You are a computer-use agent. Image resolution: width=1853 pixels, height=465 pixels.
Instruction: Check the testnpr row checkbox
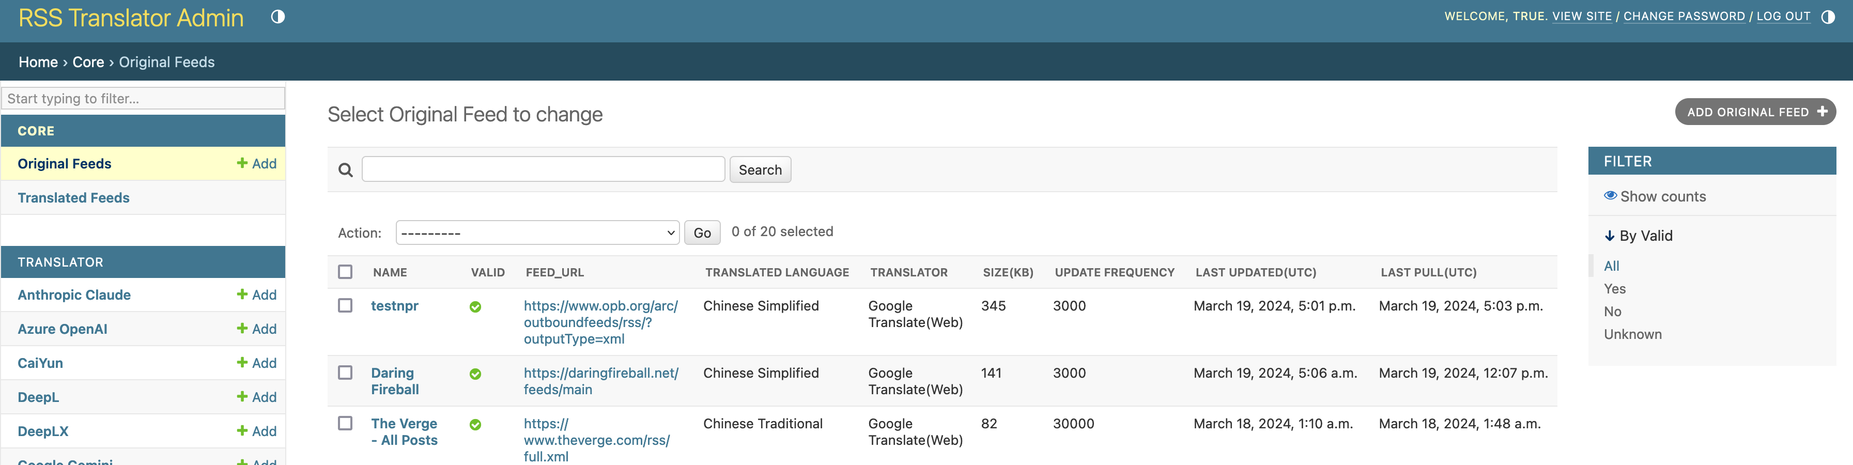[345, 305]
